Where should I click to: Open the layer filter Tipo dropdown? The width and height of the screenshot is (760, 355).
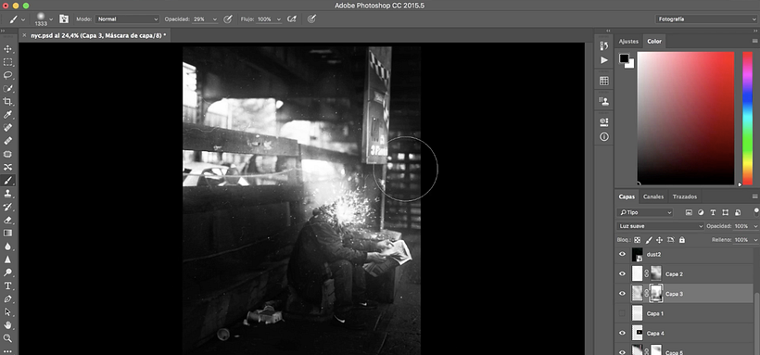pos(645,212)
